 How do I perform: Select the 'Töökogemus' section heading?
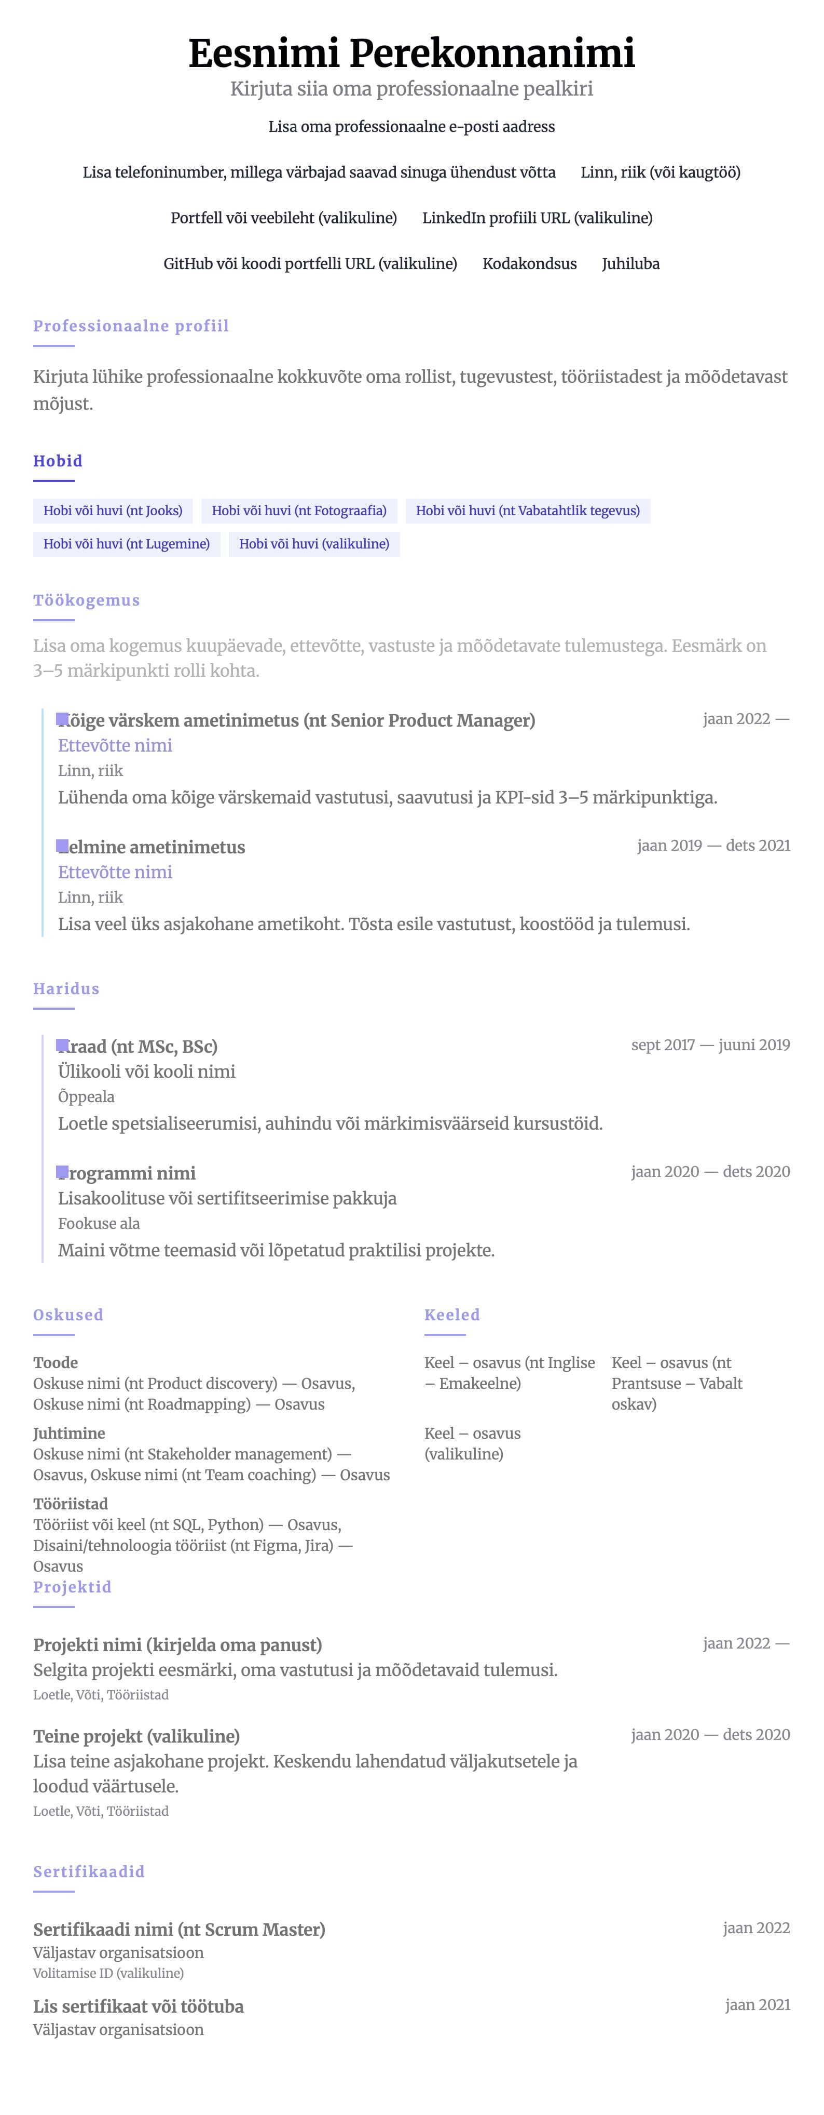86,600
